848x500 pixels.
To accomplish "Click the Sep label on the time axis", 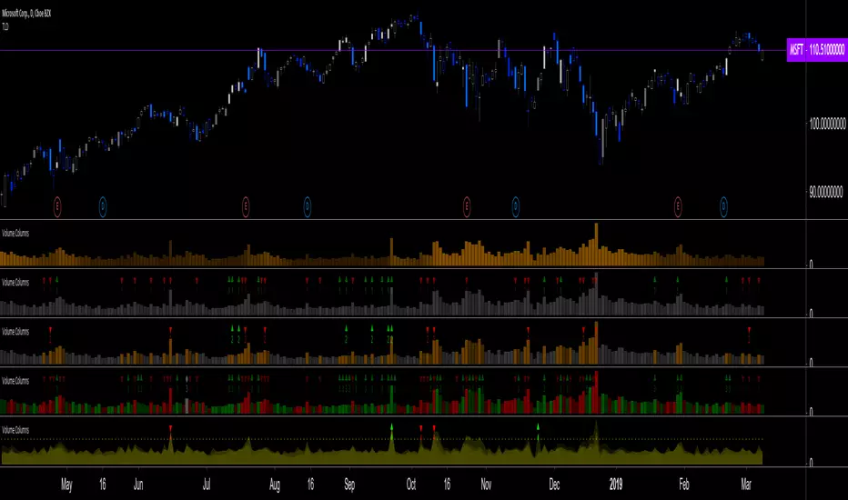I will [x=350, y=485].
